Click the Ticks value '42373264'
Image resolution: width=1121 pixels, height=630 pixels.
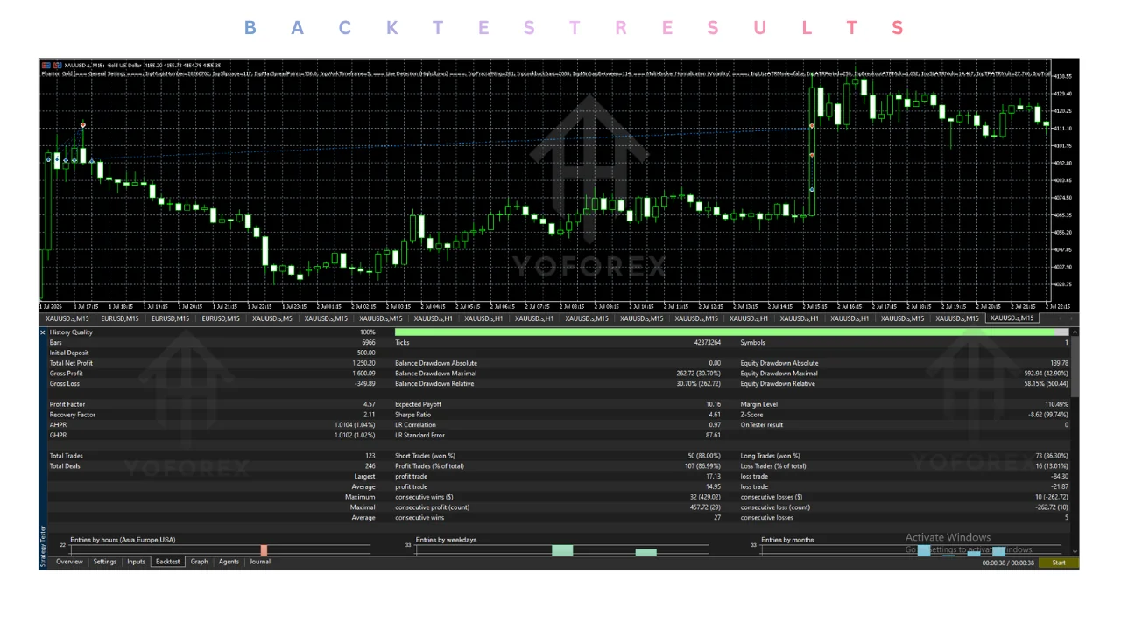[707, 343]
